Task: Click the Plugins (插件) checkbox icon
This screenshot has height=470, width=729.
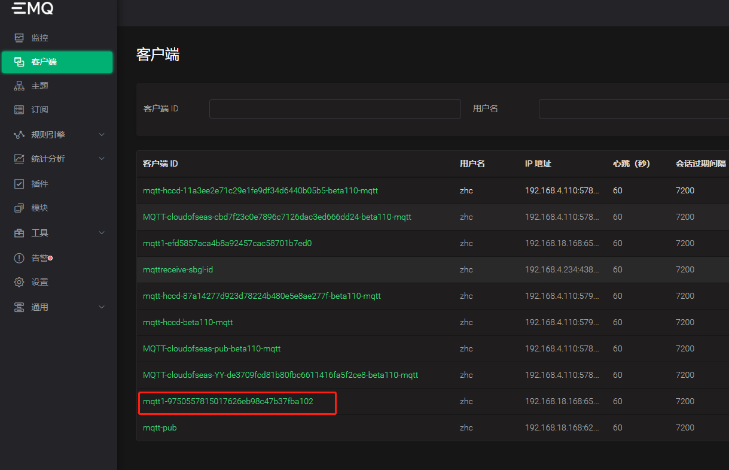Action: [19, 184]
